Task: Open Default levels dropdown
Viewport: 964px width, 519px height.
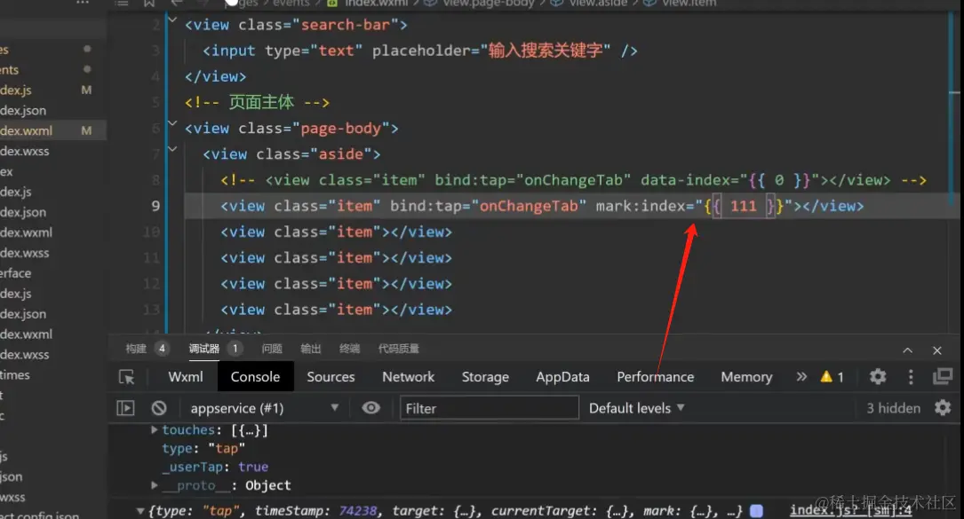Action: [x=636, y=408]
